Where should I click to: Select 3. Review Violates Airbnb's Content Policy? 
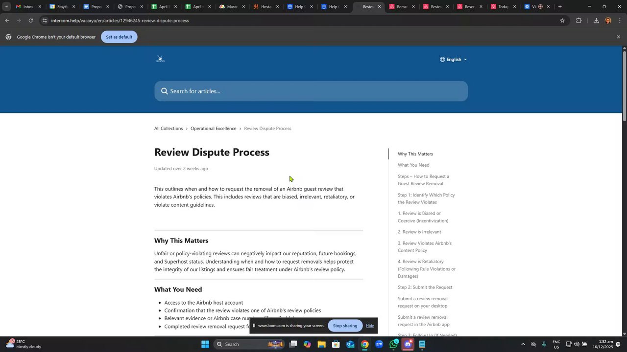pyautogui.click(x=425, y=247)
